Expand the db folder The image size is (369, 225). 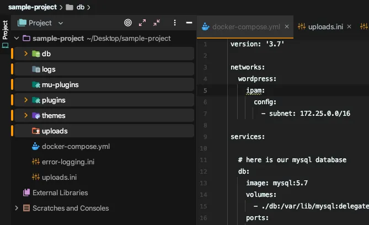point(26,54)
